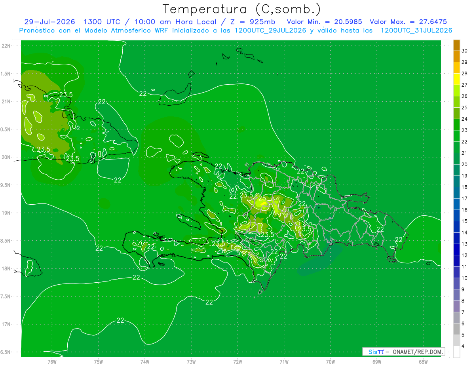Click the gray 5 degree legend swatch
Viewport: 475px width, 367px height.
coord(456,329)
